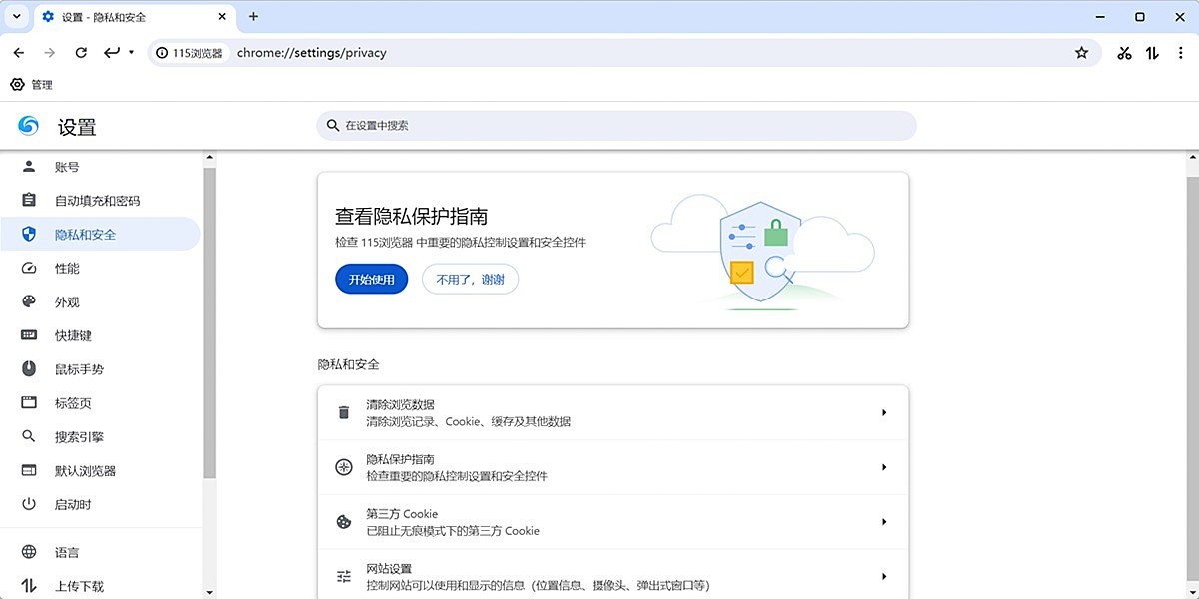Viewport: 1199px width, 599px height.
Task: Expand the 网站设置 entry
Action: click(x=883, y=575)
